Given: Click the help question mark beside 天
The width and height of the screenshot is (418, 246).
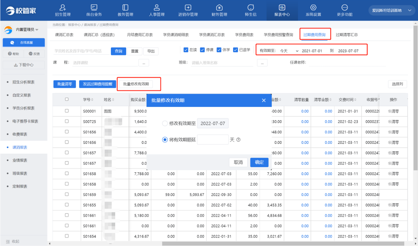Looking at the screenshot, I should pos(238,140).
